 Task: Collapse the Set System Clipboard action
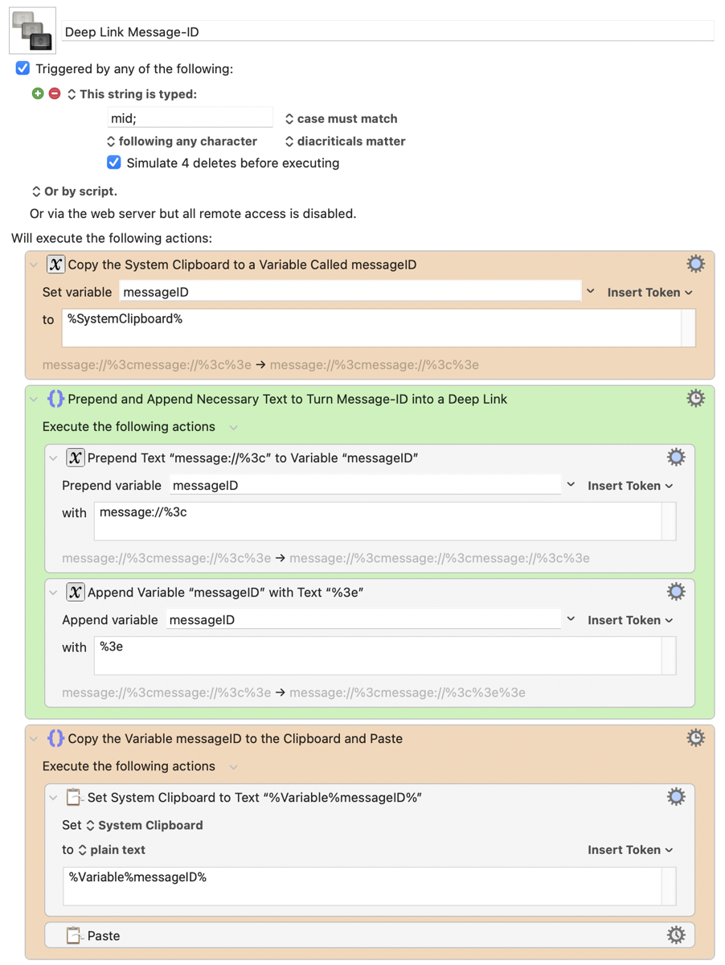[53, 798]
